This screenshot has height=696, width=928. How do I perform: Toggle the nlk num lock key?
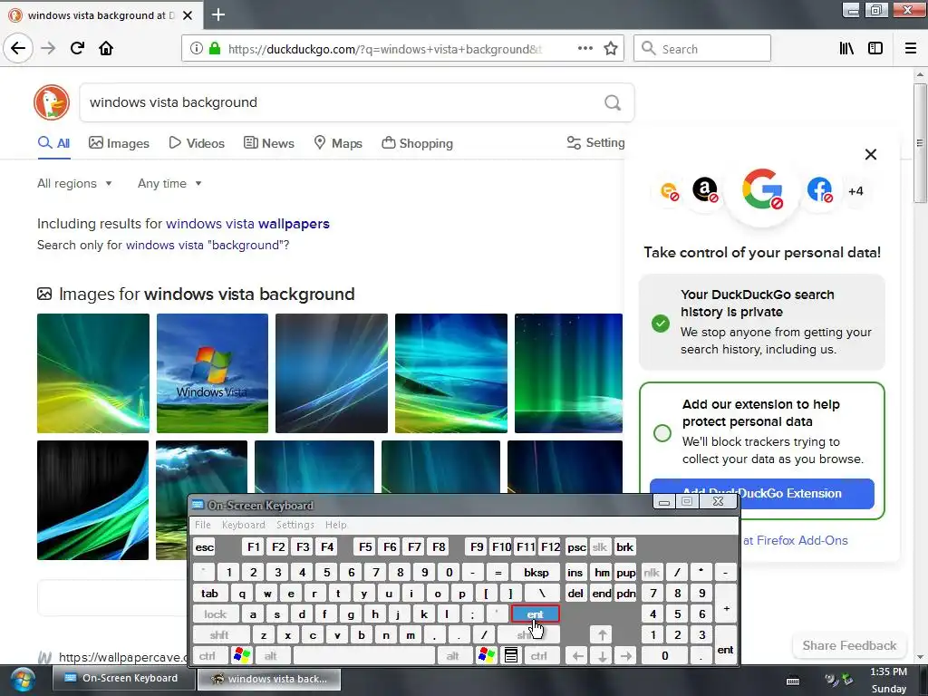pos(652,573)
